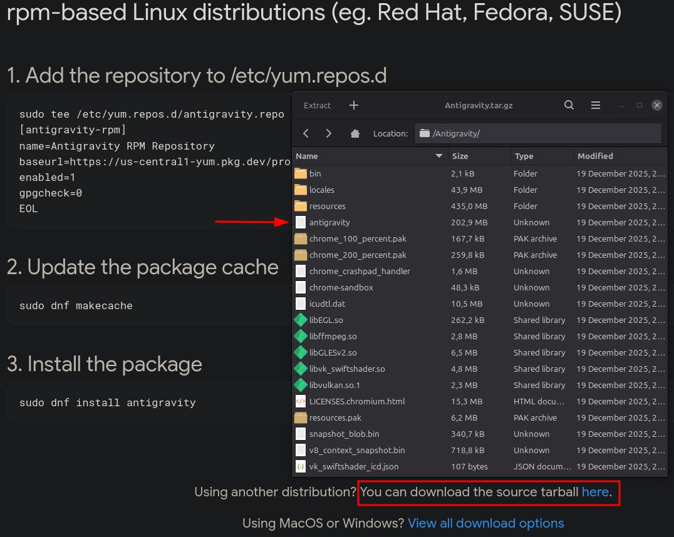
Task: Go forward with the right arrow
Action: (328, 133)
